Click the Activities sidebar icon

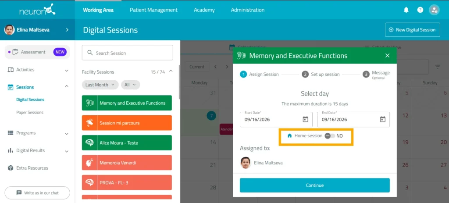click(11, 70)
